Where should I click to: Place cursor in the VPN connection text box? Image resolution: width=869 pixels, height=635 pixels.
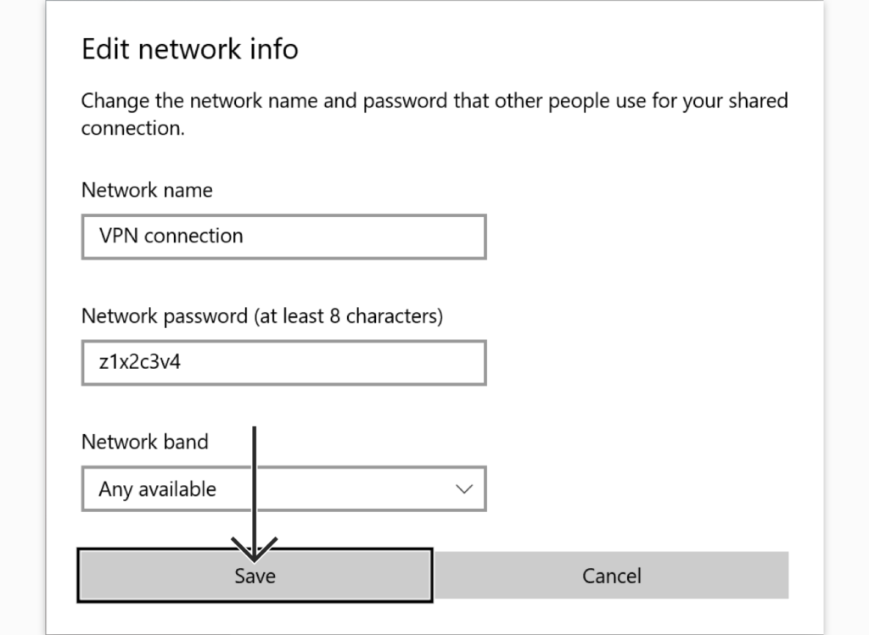coord(283,237)
